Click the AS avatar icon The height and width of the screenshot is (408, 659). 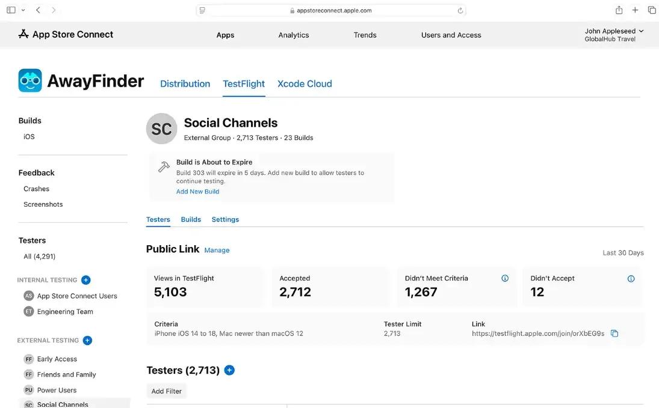pyautogui.click(x=28, y=296)
